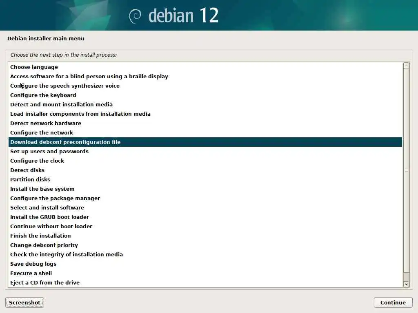Pick Eject a CD from the drive

tap(205, 282)
